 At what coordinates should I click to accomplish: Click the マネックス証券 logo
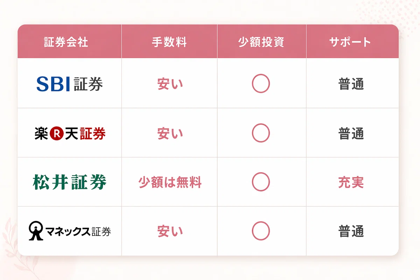coord(70,231)
